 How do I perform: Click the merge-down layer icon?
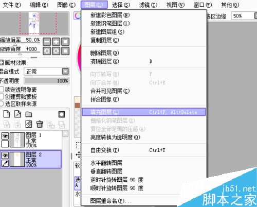[17, 125]
